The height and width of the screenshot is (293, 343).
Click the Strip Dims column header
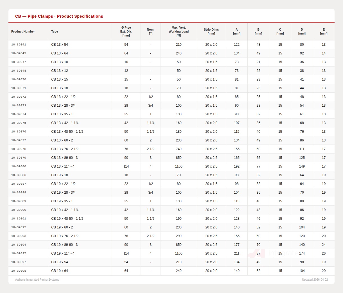tap(211, 32)
